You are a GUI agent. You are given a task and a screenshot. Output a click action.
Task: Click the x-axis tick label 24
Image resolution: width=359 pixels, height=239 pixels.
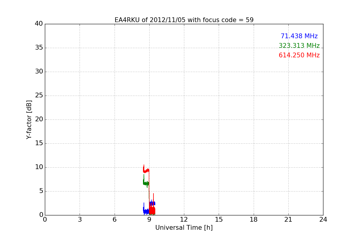coord(323,220)
